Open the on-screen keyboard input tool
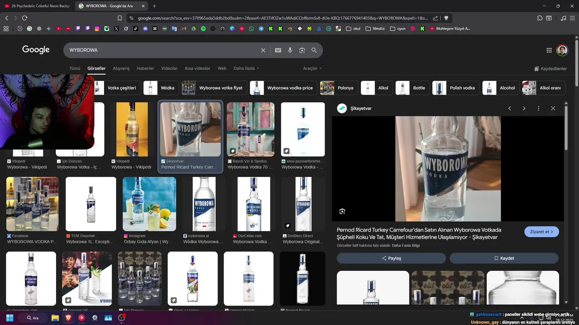The image size is (579, 325). point(278,50)
